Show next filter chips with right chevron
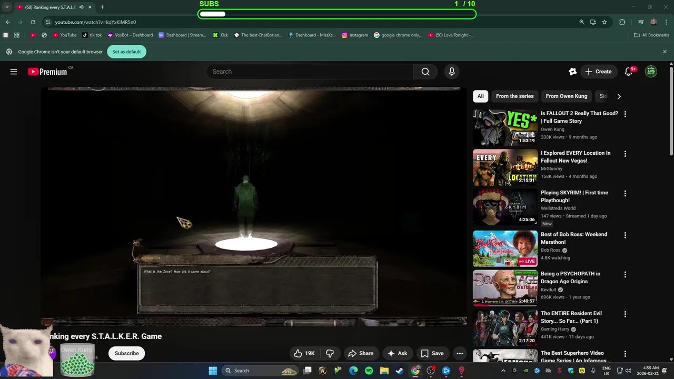 click(619, 96)
